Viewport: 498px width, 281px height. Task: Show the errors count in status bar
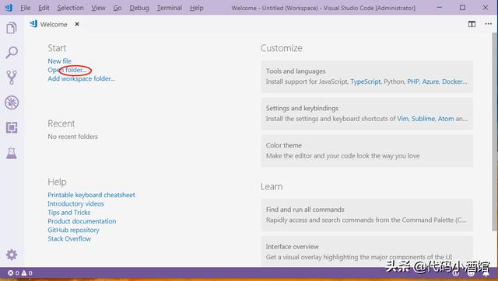tap(13, 272)
